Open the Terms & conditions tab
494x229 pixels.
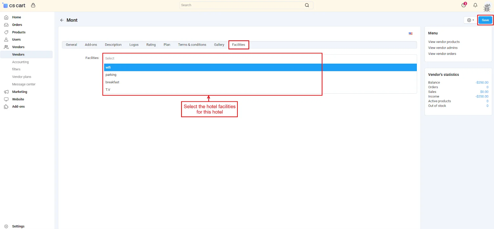tap(192, 45)
